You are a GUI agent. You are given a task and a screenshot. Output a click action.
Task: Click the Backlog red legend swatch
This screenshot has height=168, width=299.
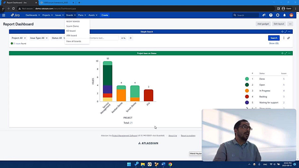[x=247, y=97]
